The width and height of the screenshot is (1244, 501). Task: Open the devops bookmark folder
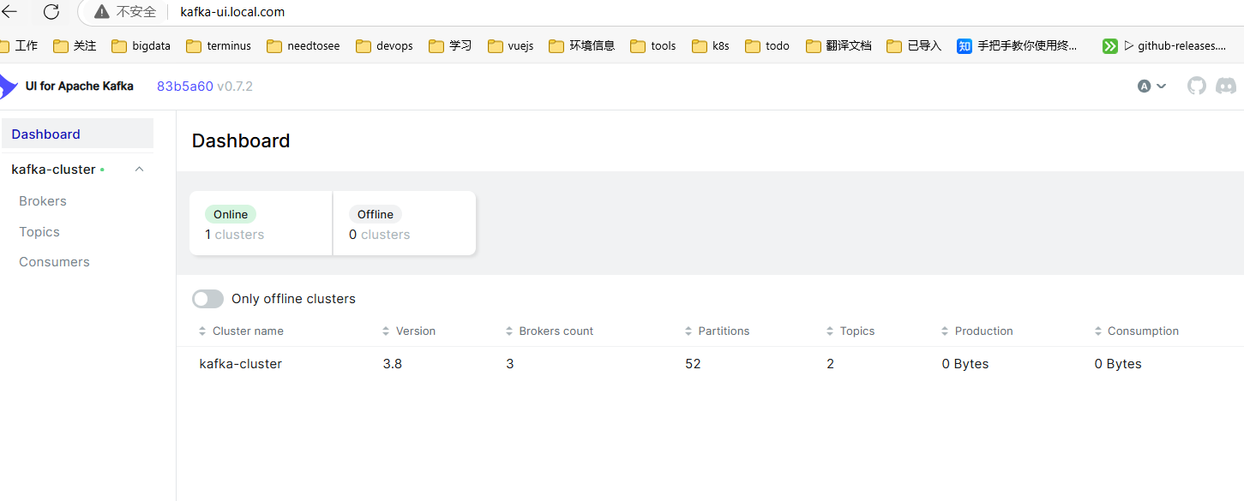(x=384, y=45)
